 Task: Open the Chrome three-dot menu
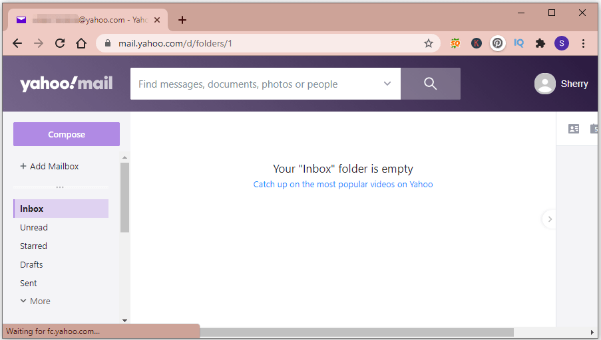(583, 43)
